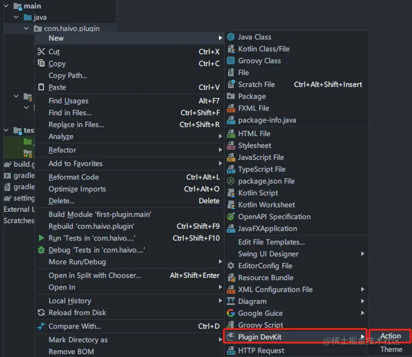Select Theme in Plugin DevKit submenu
Screen dimensions: 412x357
[x=391, y=350]
